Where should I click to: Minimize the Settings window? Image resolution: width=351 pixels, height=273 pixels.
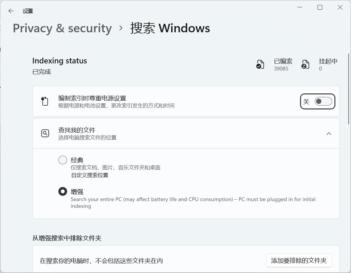pyautogui.click(x=299, y=7)
